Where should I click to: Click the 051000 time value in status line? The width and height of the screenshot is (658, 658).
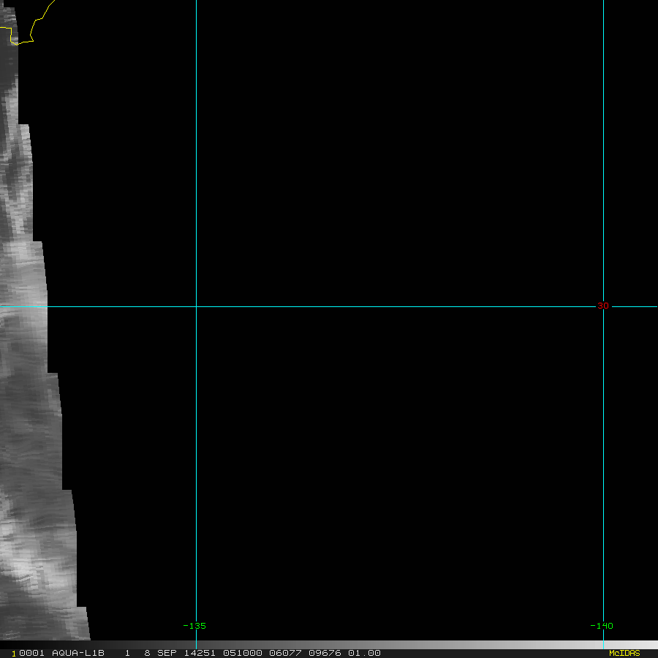click(243, 653)
